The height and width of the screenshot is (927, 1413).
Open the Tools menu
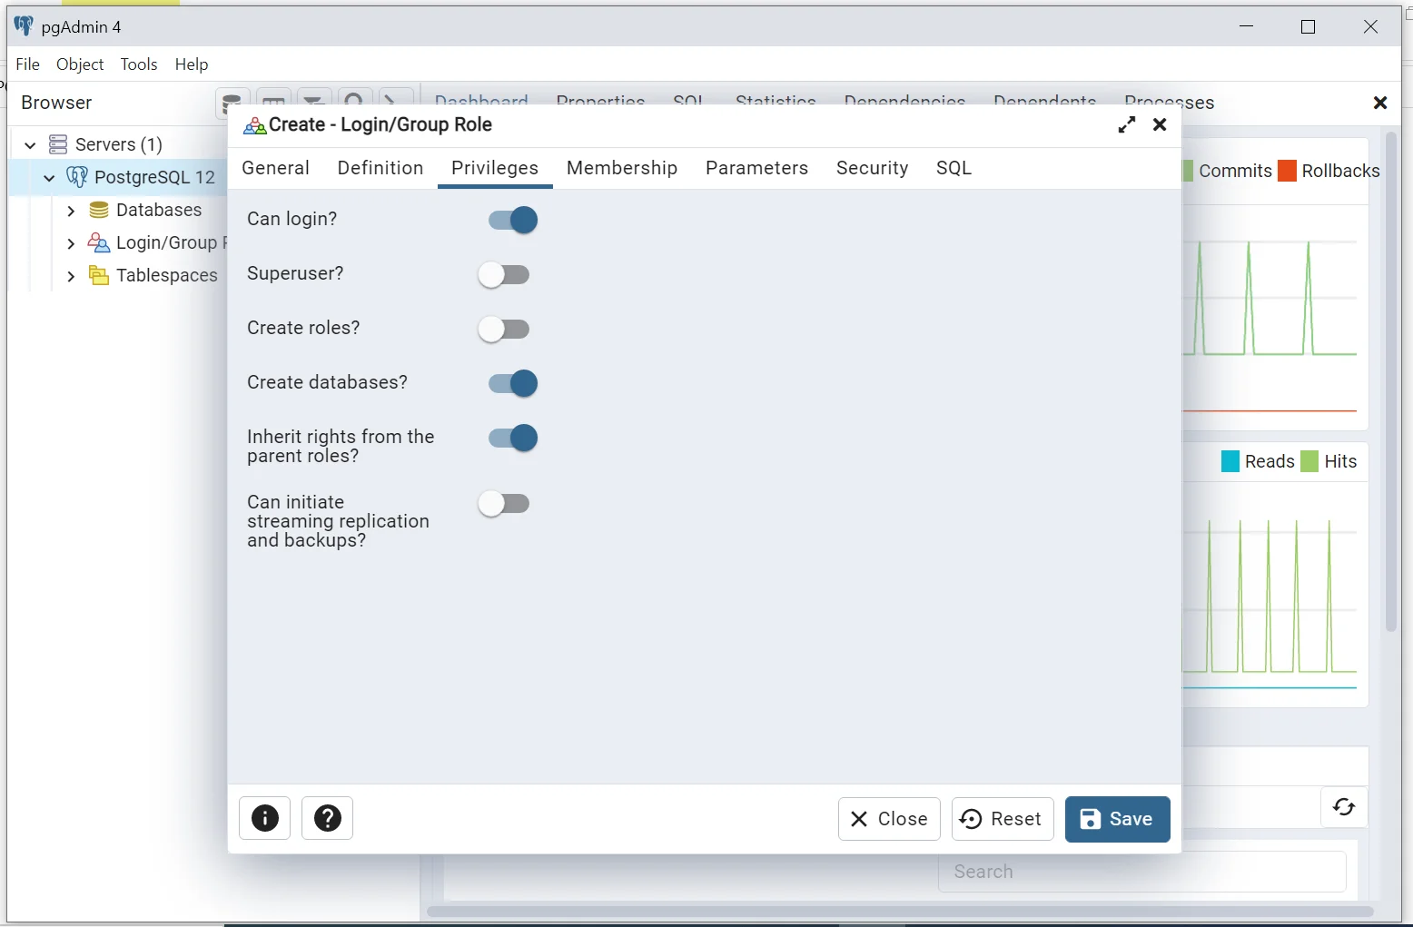pyautogui.click(x=139, y=64)
